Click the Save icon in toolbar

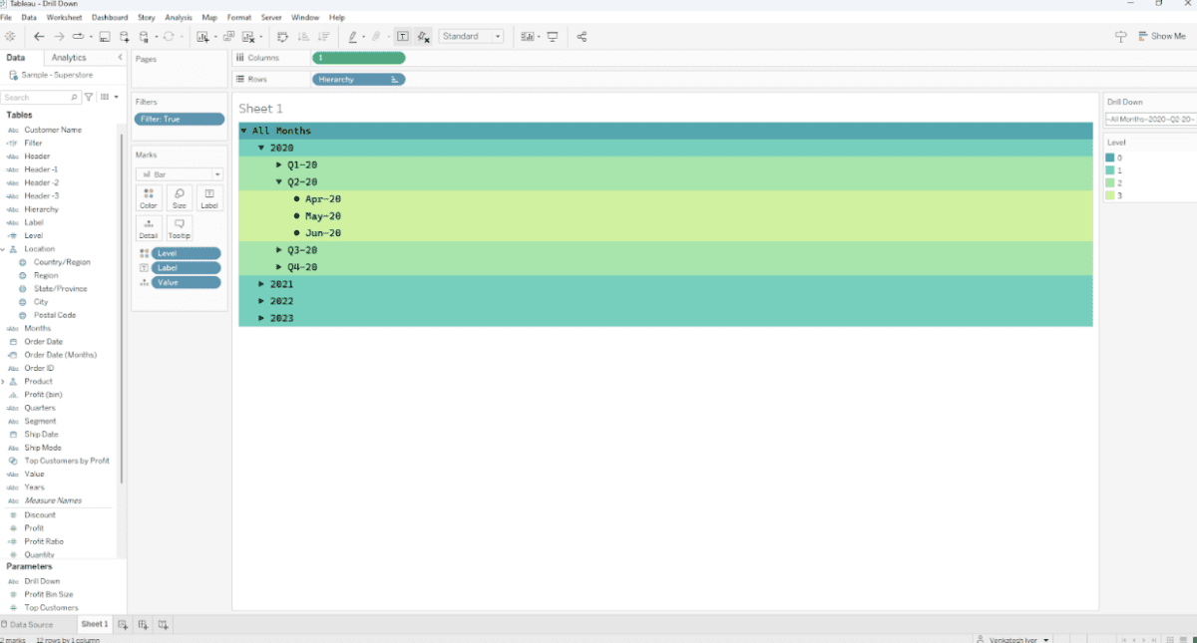tap(104, 37)
